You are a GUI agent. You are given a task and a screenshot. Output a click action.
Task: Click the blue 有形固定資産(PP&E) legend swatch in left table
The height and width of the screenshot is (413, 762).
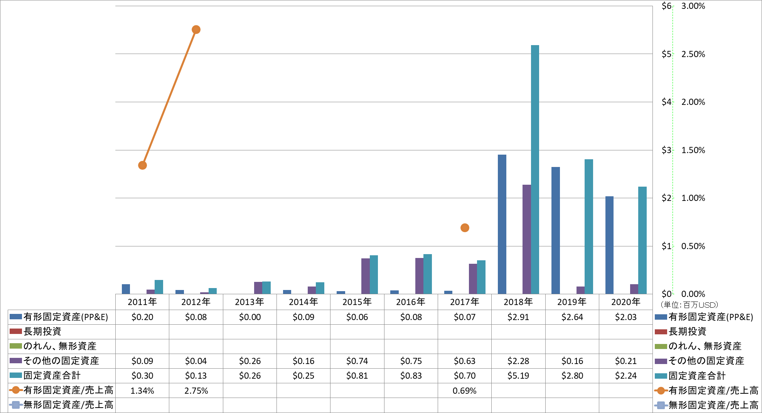(x=15, y=317)
